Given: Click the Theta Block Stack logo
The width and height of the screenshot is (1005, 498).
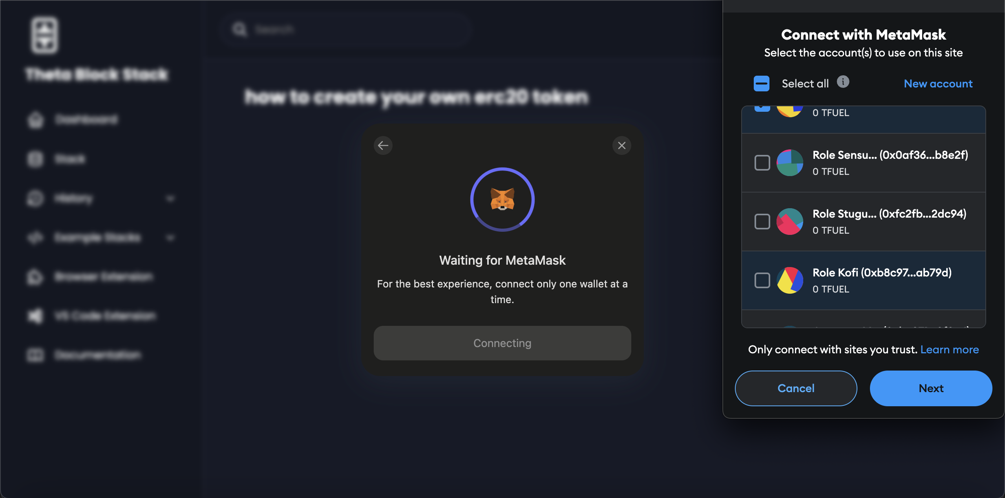Looking at the screenshot, I should click(44, 35).
